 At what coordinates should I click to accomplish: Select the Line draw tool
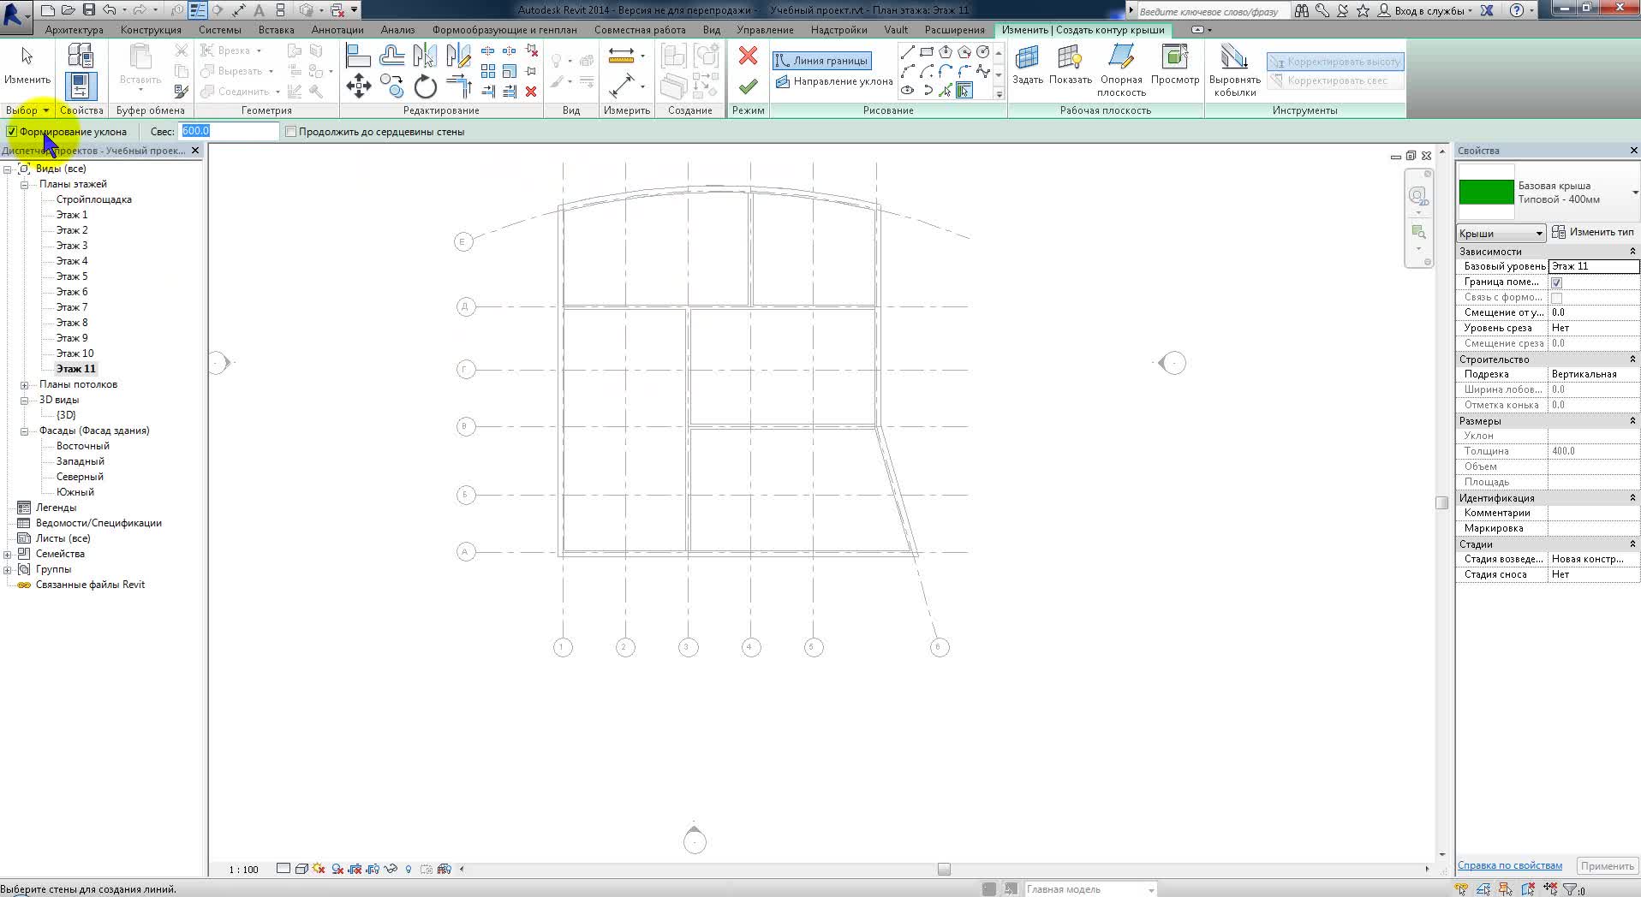(908, 52)
